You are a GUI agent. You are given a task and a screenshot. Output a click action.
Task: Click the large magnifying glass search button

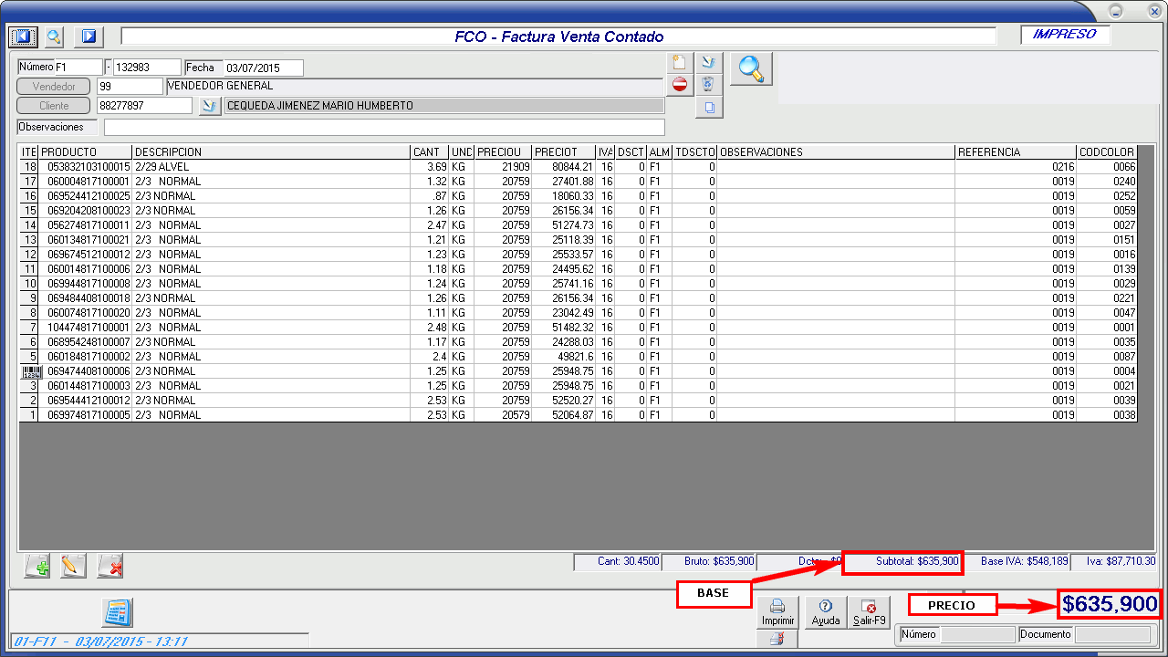pyautogui.click(x=751, y=69)
